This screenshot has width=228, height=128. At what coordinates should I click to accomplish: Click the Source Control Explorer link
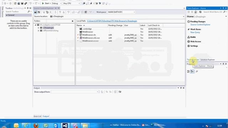[x=200, y=25]
